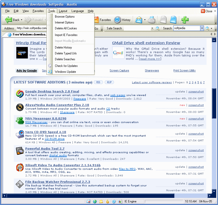Click the File Backup Watcher floppy icon
Viewport: 218px width, 205px height.
click(20, 184)
